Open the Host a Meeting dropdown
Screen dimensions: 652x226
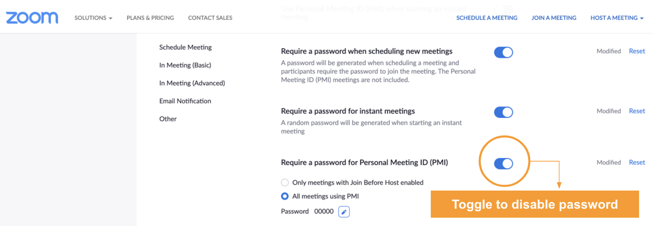(617, 18)
